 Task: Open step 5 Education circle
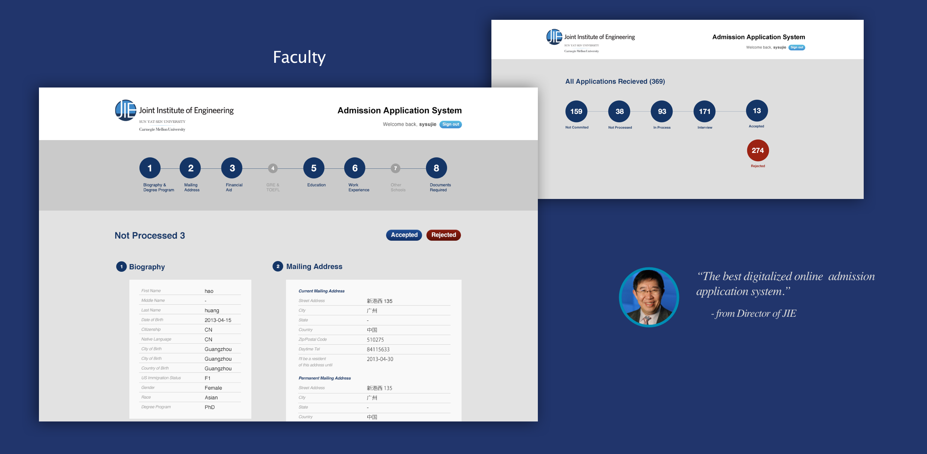point(314,168)
